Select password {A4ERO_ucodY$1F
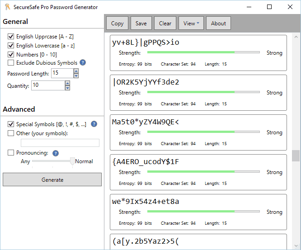This screenshot has height=250, width=301. [x=146, y=162]
